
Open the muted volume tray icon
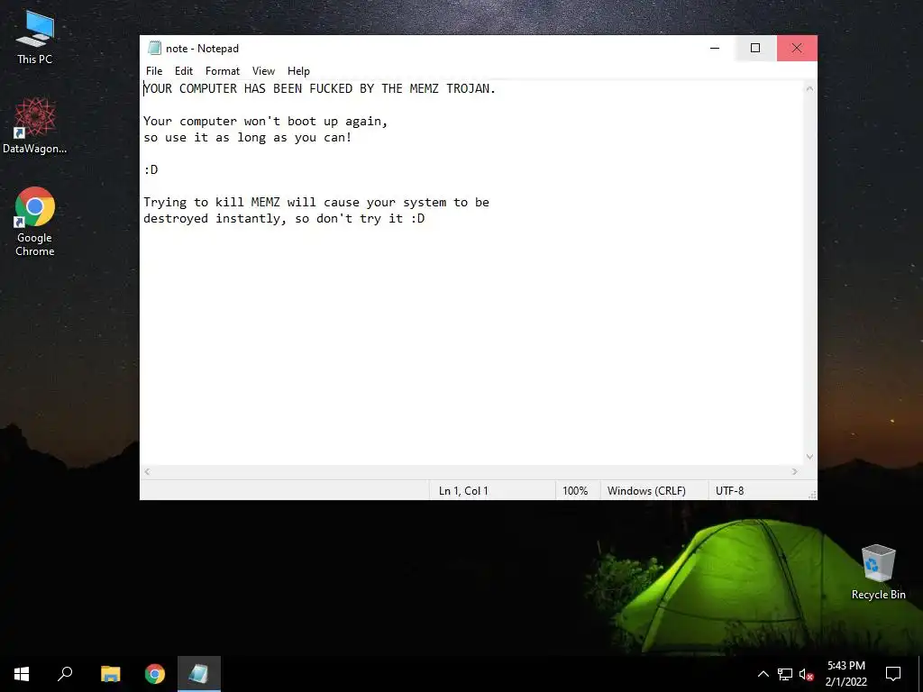pos(806,674)
